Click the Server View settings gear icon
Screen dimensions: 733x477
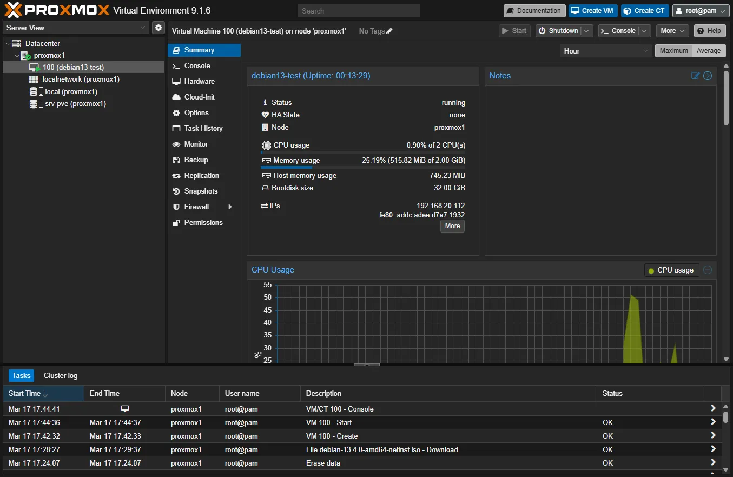click(158, 28)
